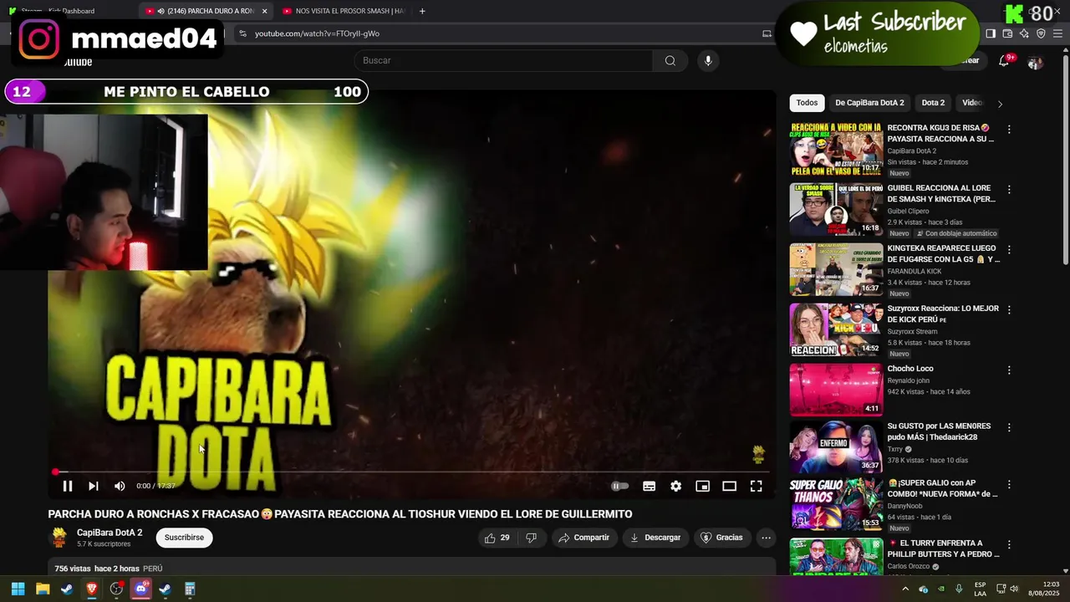View site information icon in address bar
The width and height of the screenshot is (1070, 602).
(242, 33)
